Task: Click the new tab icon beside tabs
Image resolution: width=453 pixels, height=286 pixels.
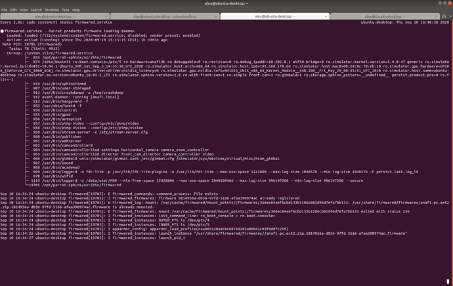Action: [444, 16]
